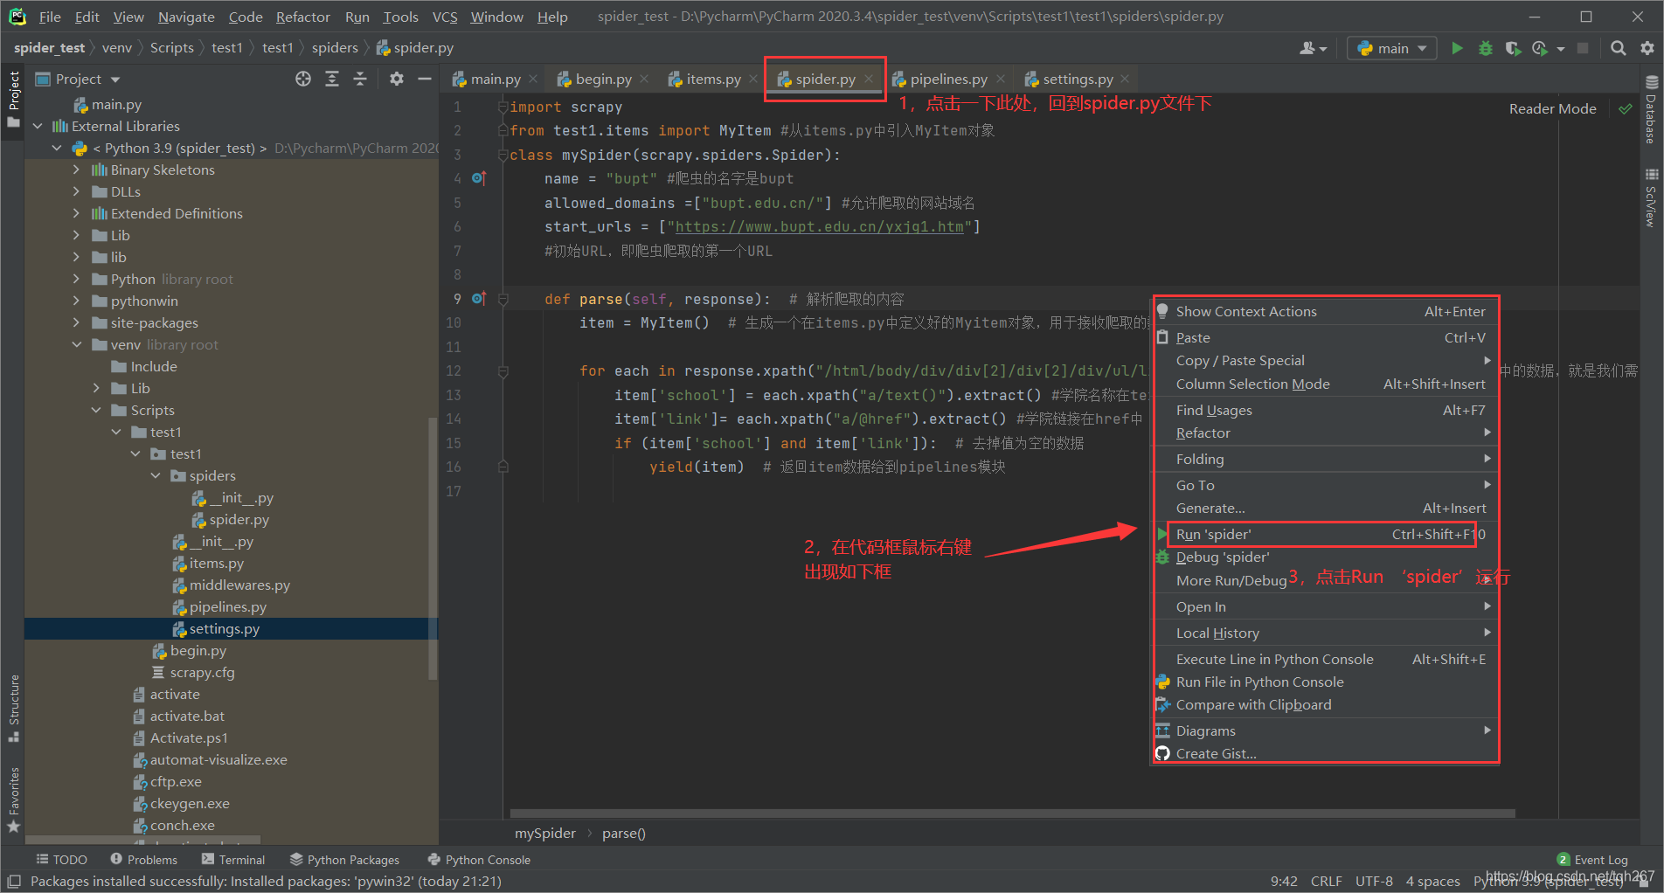Toggle fold marker at class line 3
Image resolution: width=1664 pixels, height=893 pixels.
(503, 156)
